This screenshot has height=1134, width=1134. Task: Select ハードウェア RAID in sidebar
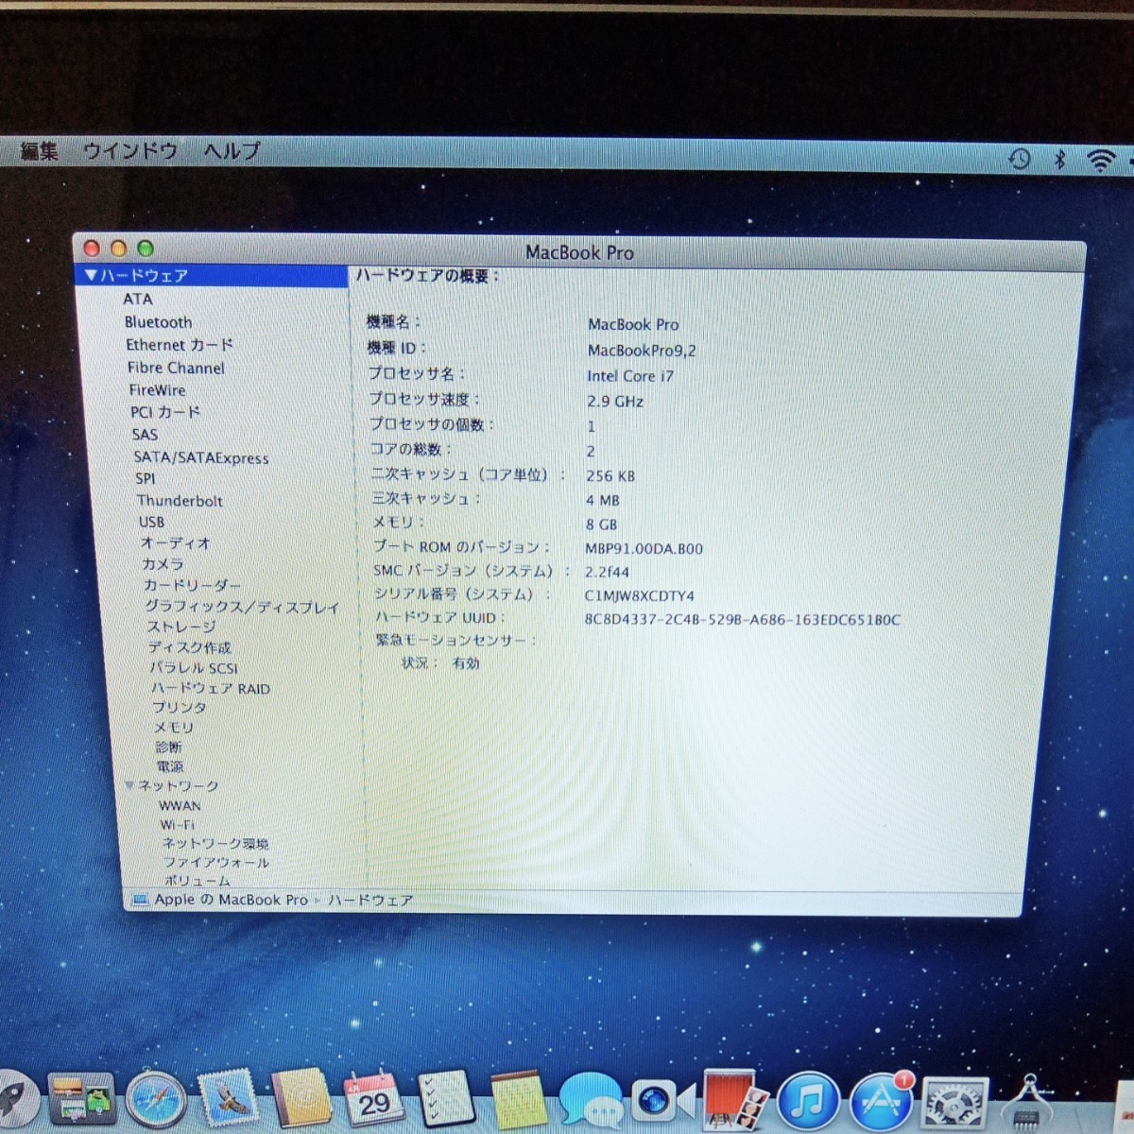point(211,688)
